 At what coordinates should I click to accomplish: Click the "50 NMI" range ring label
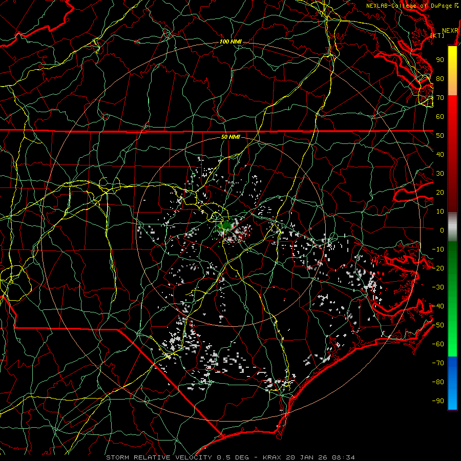click(x=230, y=137)
